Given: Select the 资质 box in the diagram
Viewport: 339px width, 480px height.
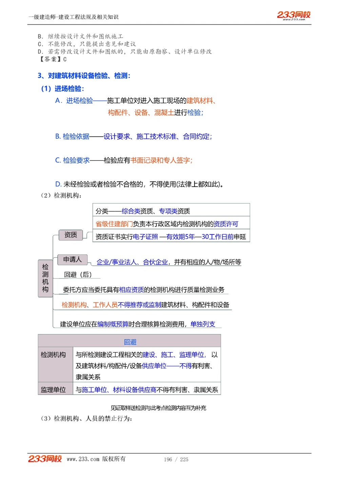Looking at the screenshot, I should pos(71,234).
